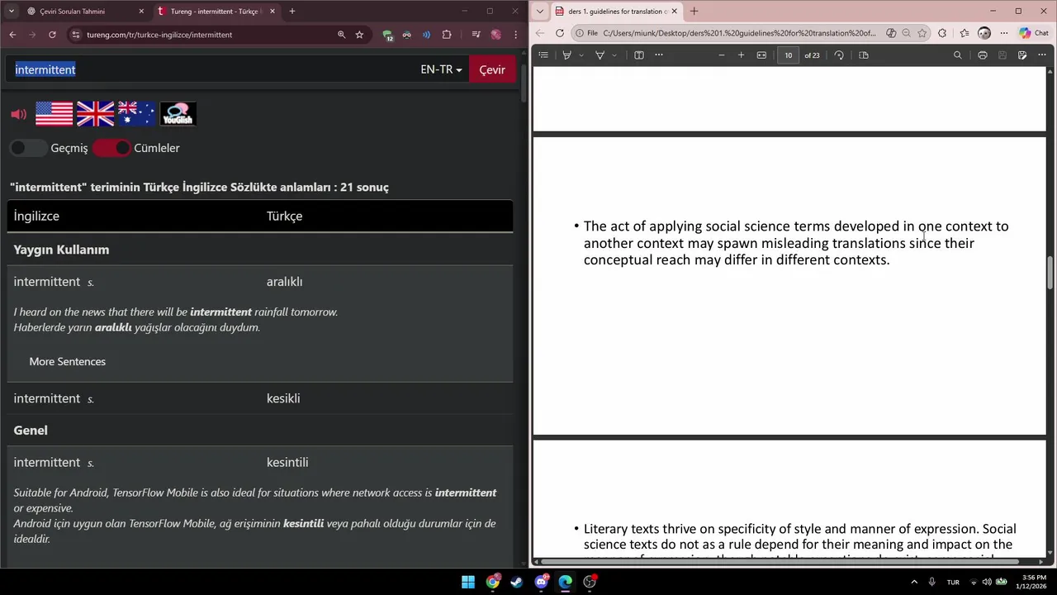
Task: Select the PDF highlight tool
Action: 566,55
